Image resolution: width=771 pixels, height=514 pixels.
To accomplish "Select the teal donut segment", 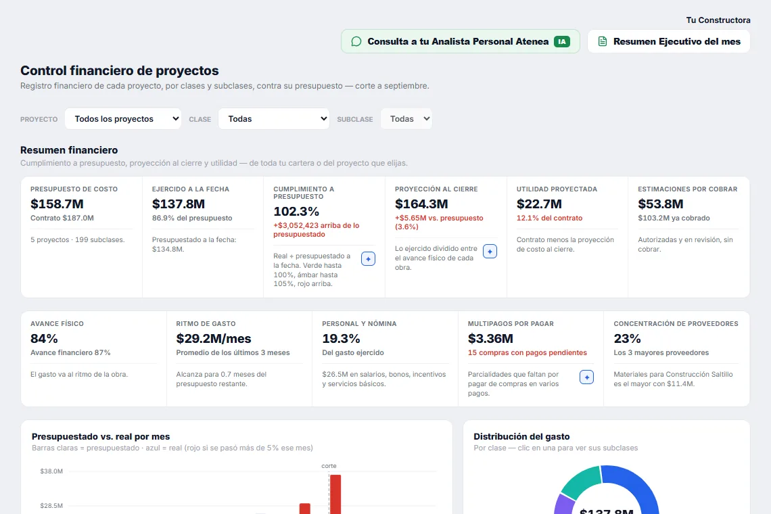I will 582,481.
